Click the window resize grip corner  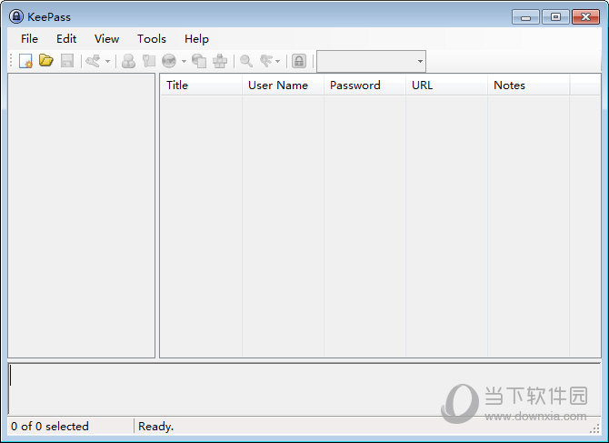[594, 428]
